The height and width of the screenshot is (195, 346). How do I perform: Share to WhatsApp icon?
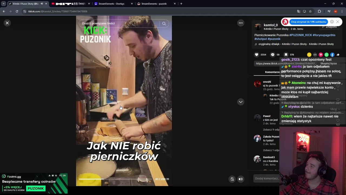[327, 55]
